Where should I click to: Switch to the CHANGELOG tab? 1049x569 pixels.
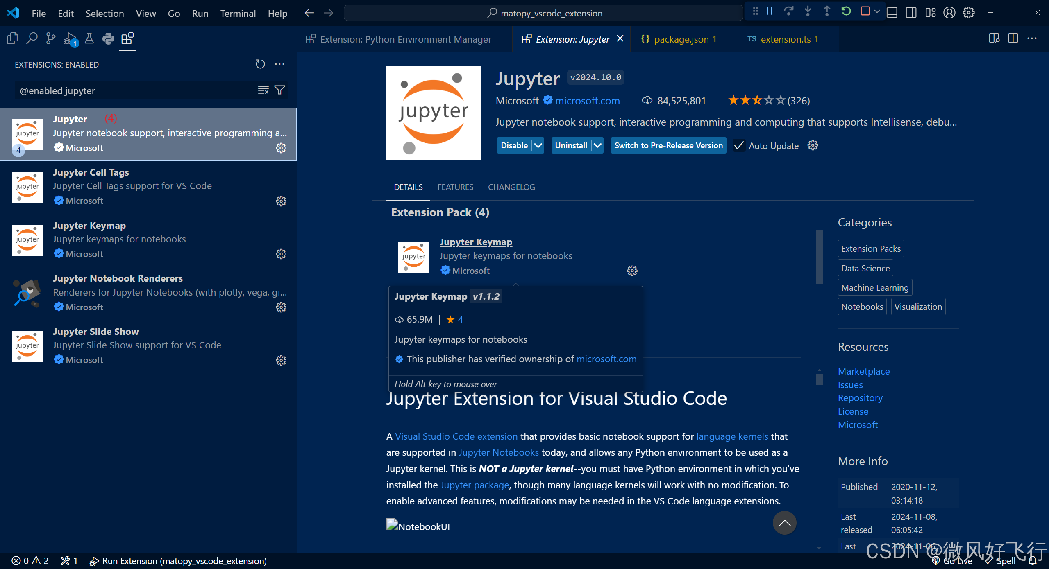tap(511, 187)
